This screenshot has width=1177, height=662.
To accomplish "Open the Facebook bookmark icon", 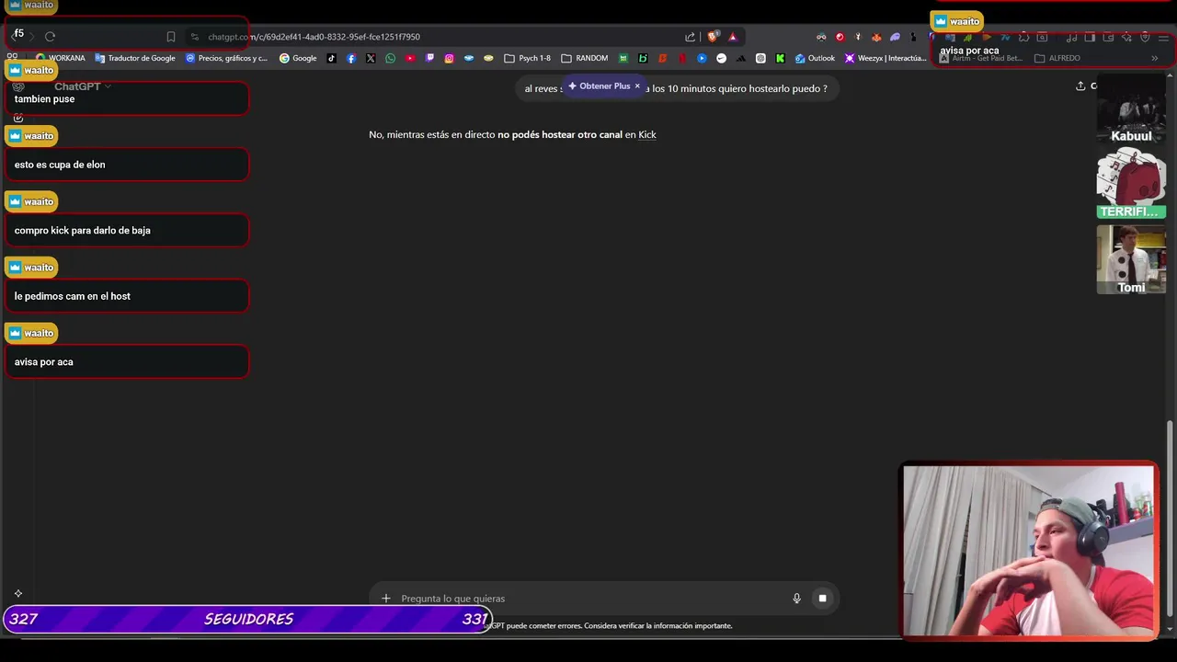I will pyautogui.click(x=351, y=58).
